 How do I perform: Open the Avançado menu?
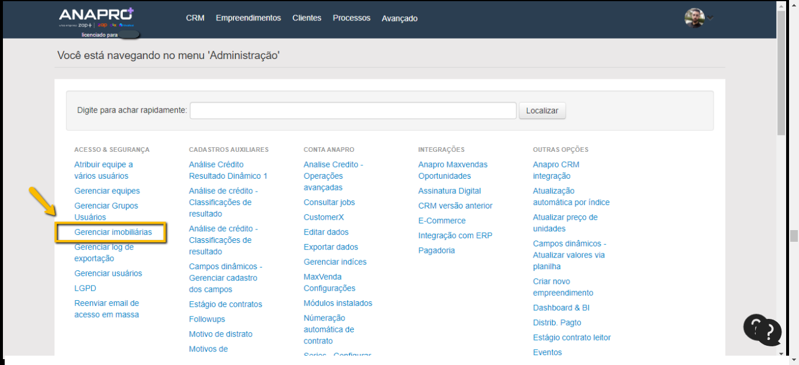click(x=399, y=19)
